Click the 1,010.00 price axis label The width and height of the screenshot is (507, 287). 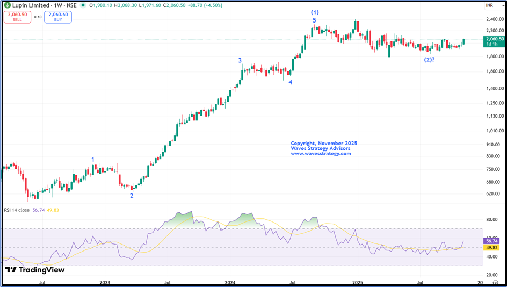[495, 131]
